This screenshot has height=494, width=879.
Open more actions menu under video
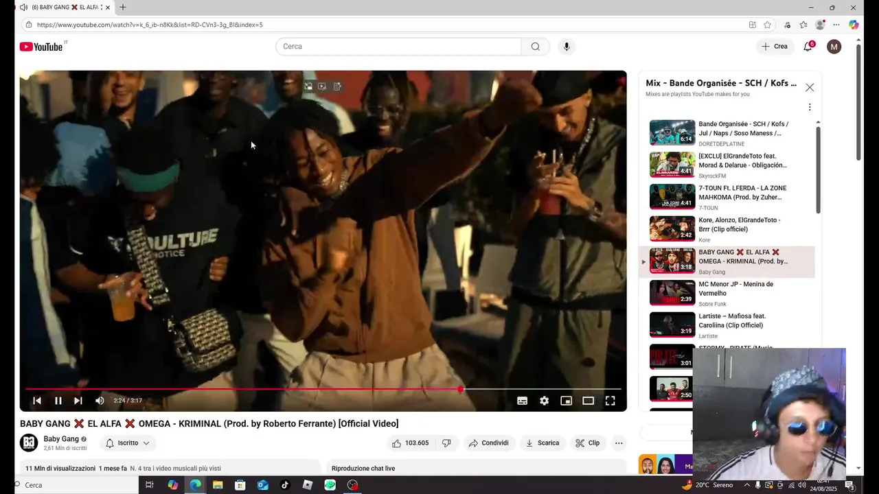pos(619,443)
